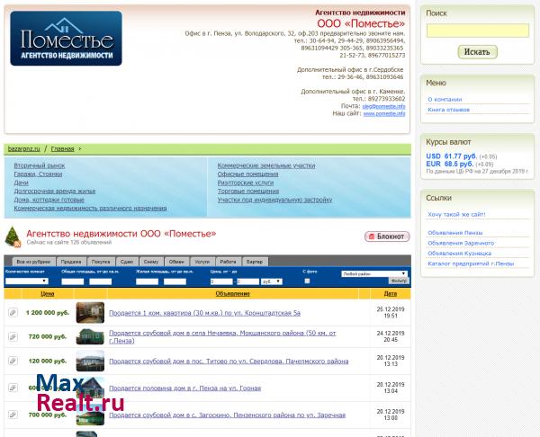Open the Коммерческие земельные участки category
This screenshot has height=437, width=540.
coord(266,165)
